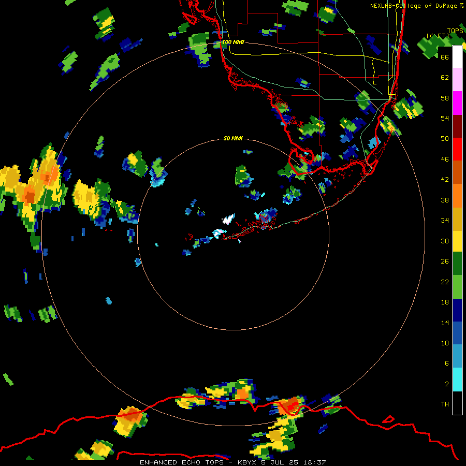The width and height of the screenshot is (466, 466).
Task: Click the "50 NMI" range ring label
Action: pyautogui.click(x=233, y=138)
